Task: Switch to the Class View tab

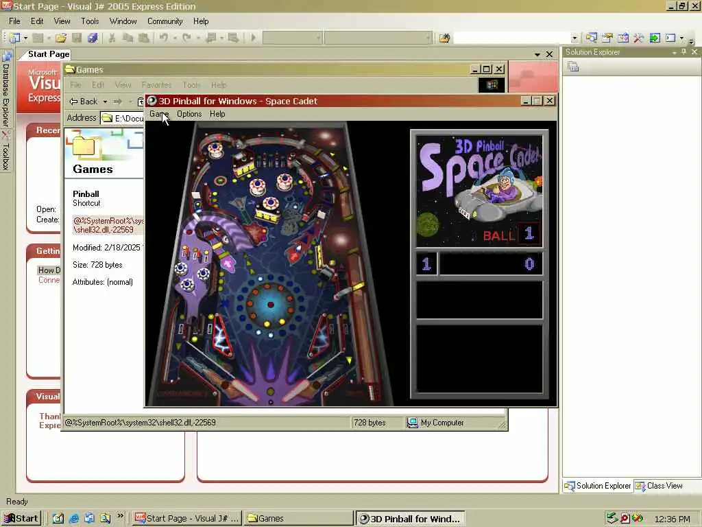Action: 659,486
